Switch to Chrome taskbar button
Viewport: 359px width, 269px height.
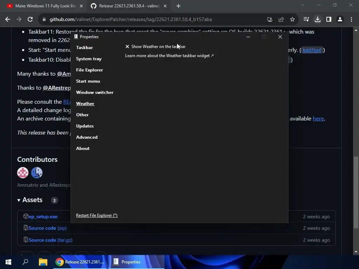point(80,262)
